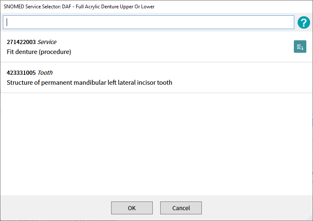Viewport: 313px width, 221px height.
Task: Confirm selection with OK button
Action: (132, 208)
